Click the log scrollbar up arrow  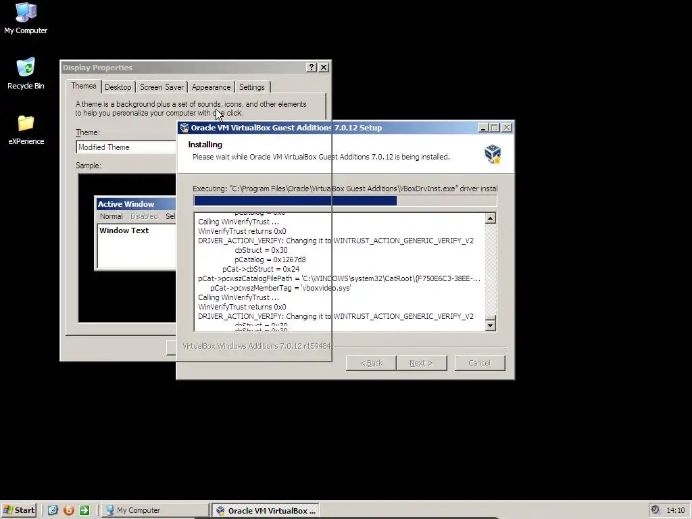click(x=491, y=218)
